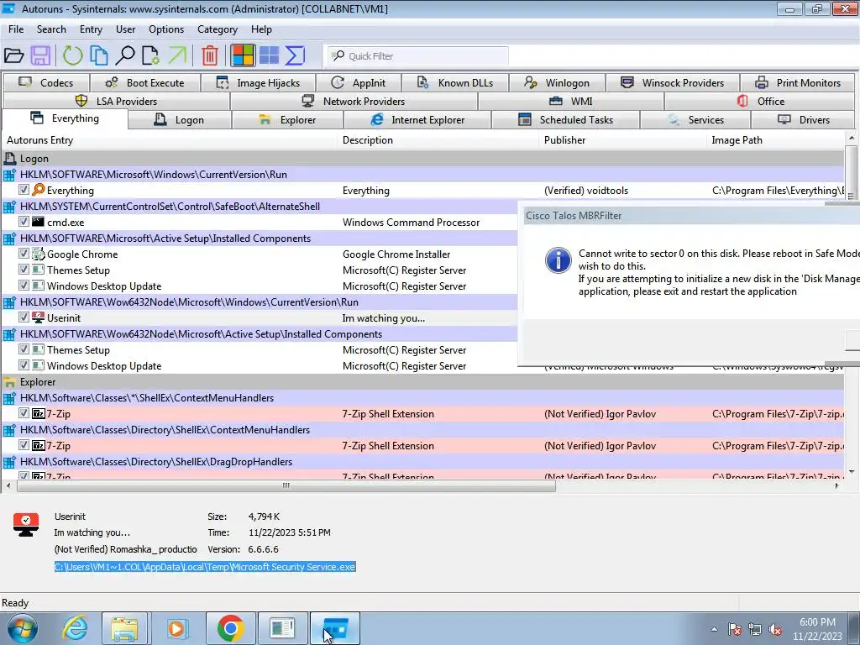Click the Open file toolbar icon
The width and height of the screenshot is (860, 645).
pos(13,55)
